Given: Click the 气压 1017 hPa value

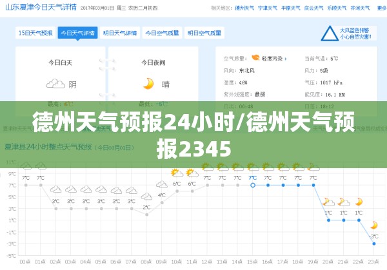Looking at the screenshot, I should coord(332,82).
